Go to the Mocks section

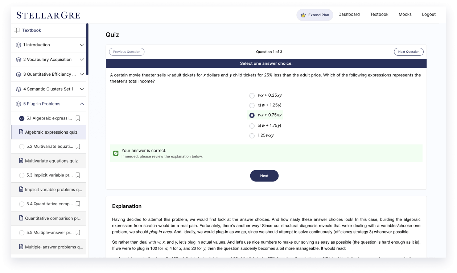click(x=405, y=14)
